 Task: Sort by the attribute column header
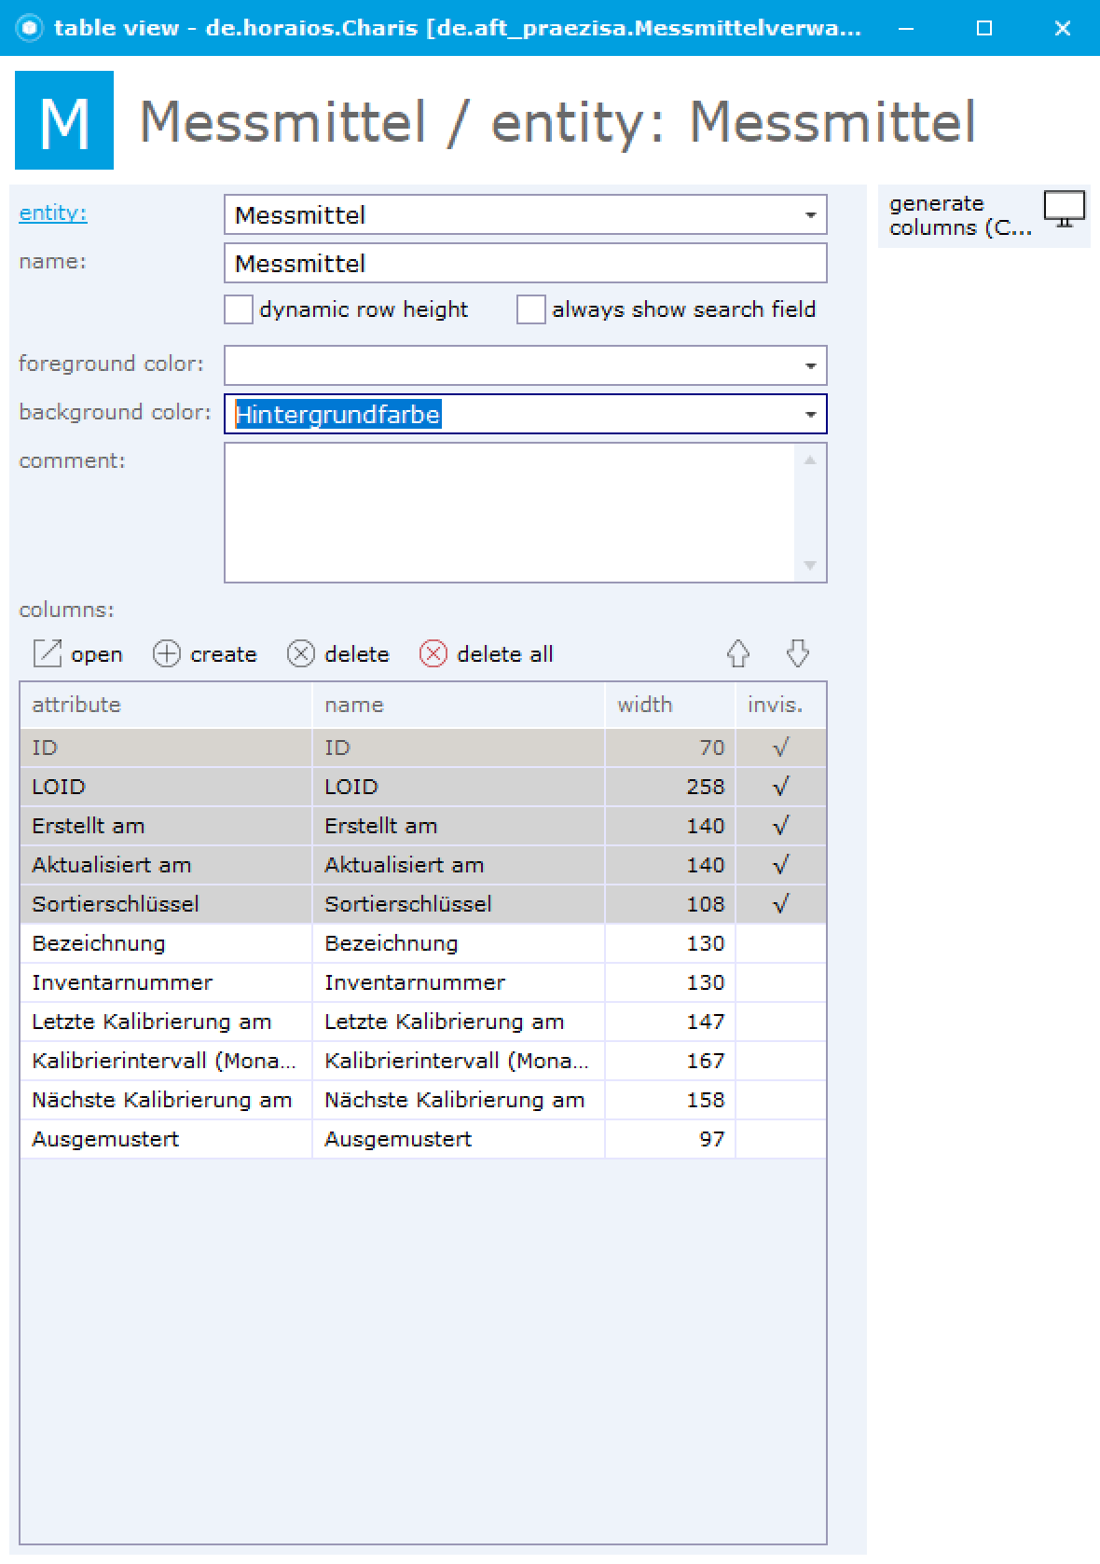[166, 705]
